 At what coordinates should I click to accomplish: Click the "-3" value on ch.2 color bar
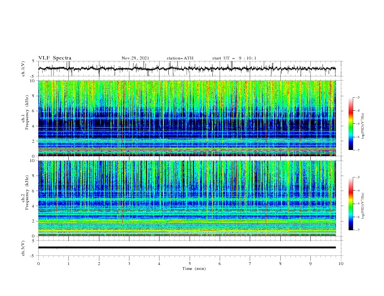pos(357,178)
